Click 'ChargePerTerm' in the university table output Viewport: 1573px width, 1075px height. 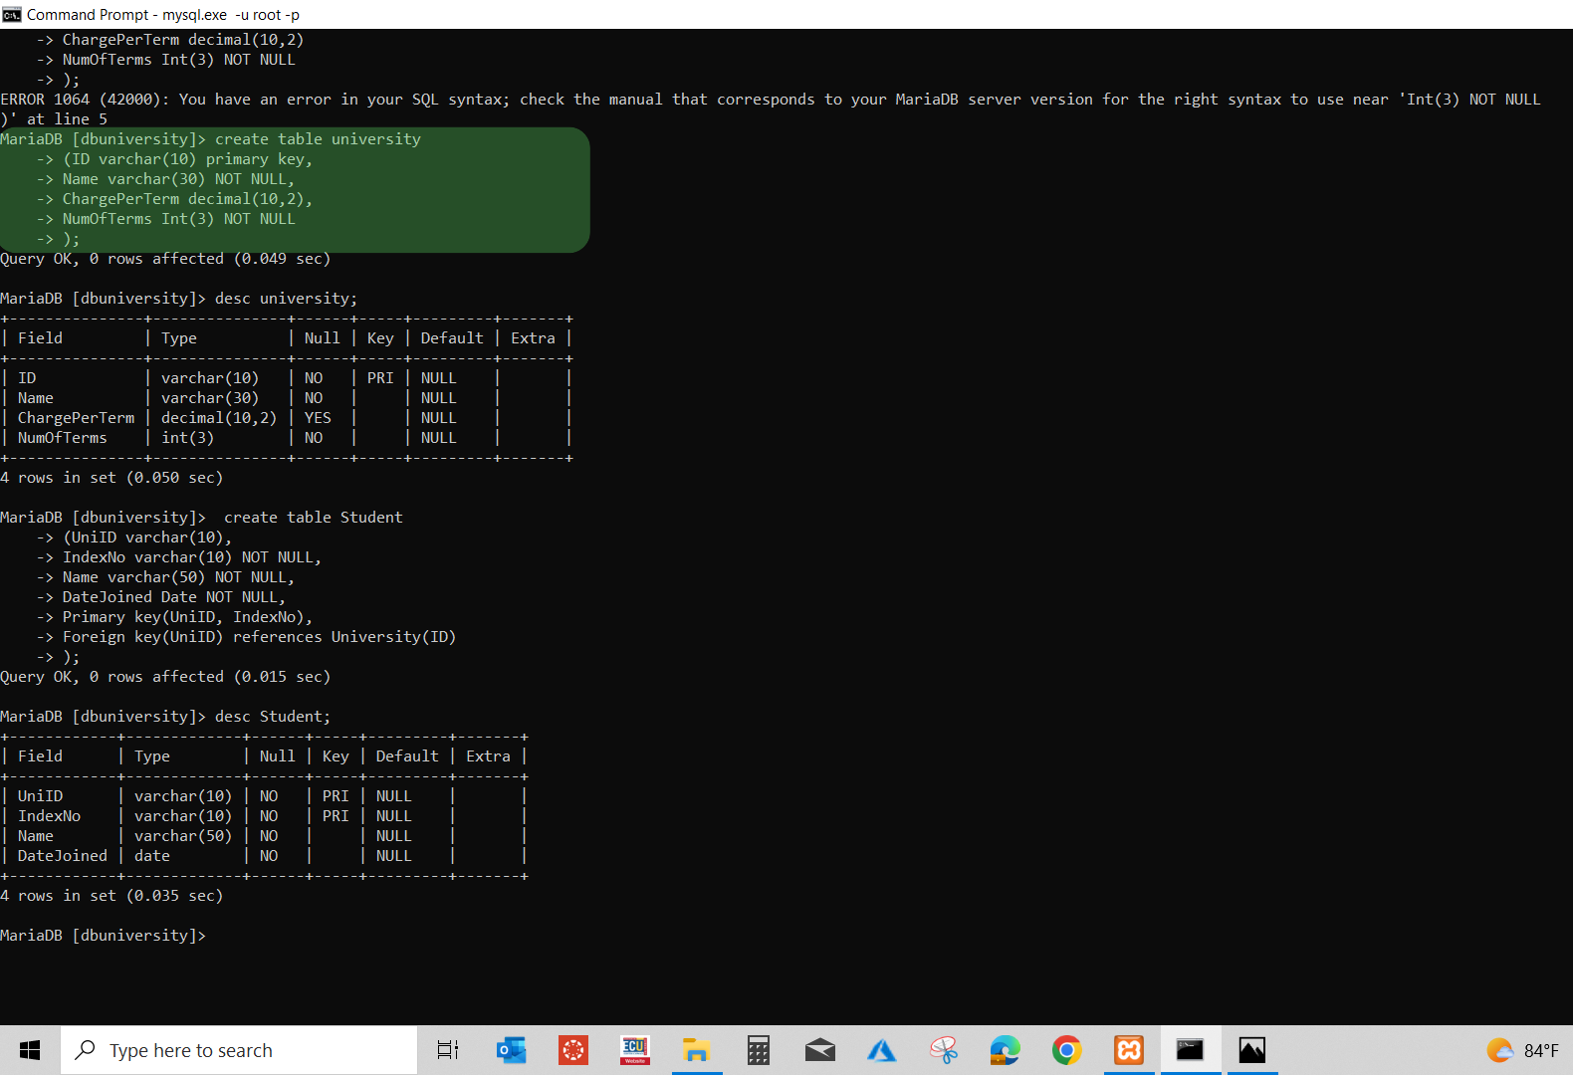(x=76, y=418)
